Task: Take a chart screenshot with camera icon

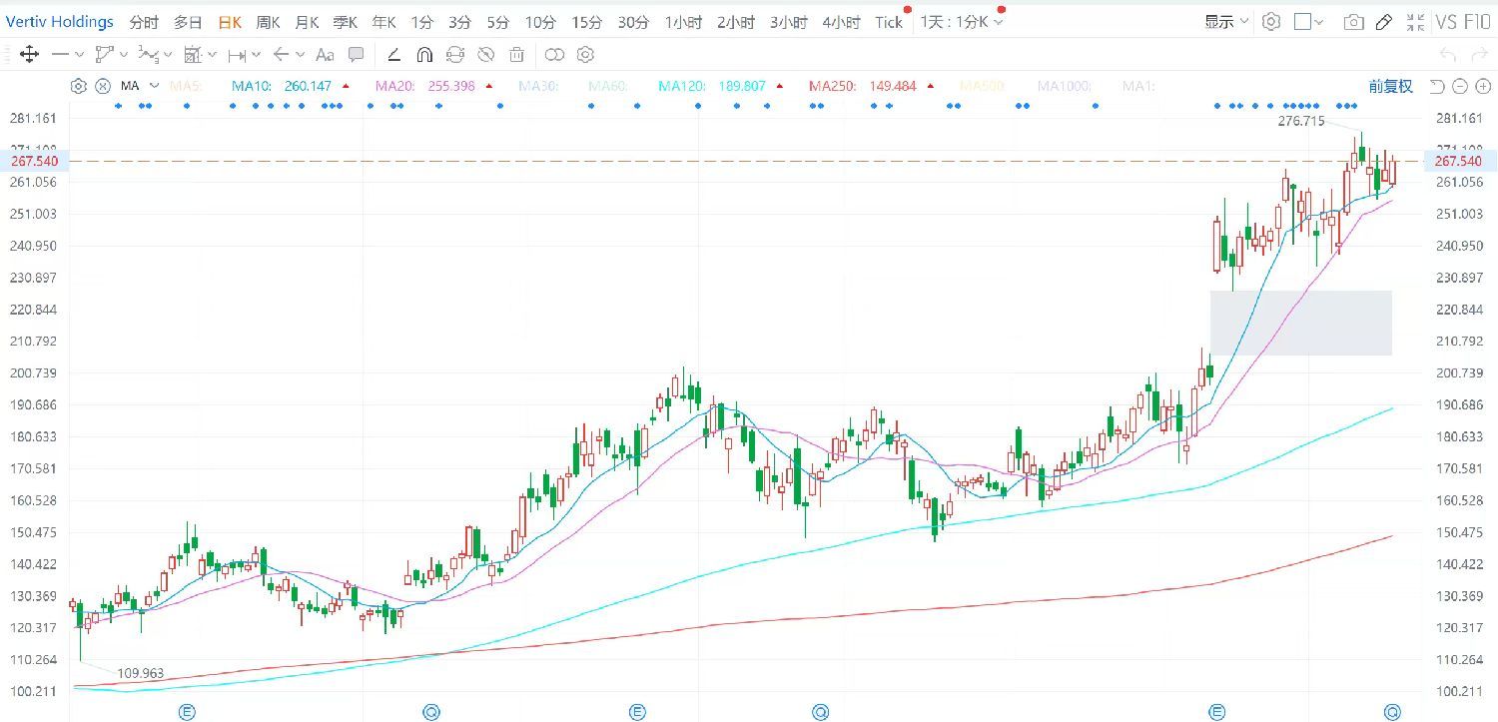Action: coord(1353,22)
